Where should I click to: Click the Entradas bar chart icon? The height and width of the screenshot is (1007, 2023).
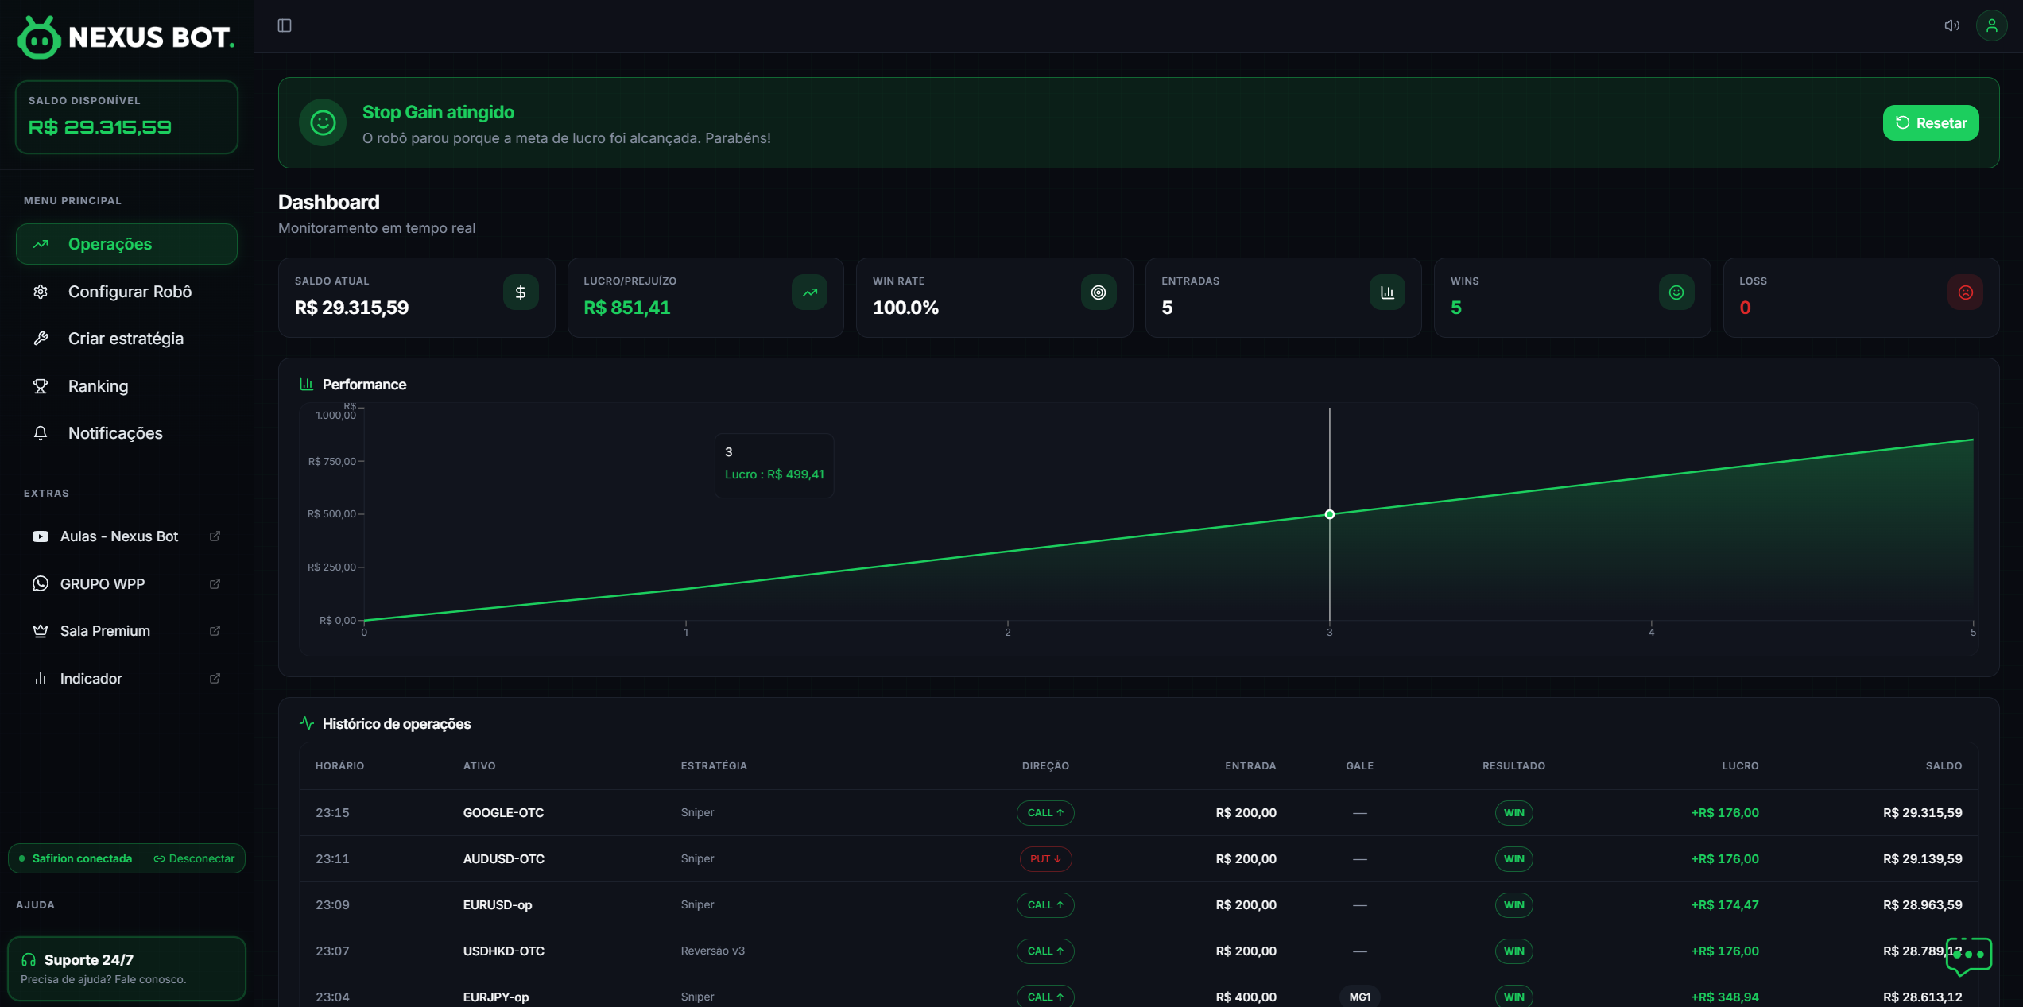pos(1387,292)
